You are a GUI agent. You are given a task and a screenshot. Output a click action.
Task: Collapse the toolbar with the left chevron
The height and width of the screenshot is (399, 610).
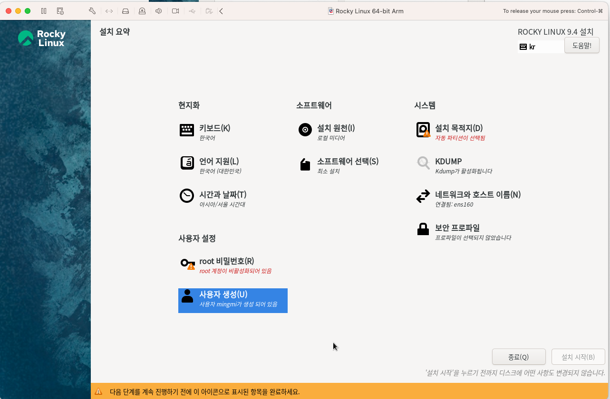[x=221, y=11]
